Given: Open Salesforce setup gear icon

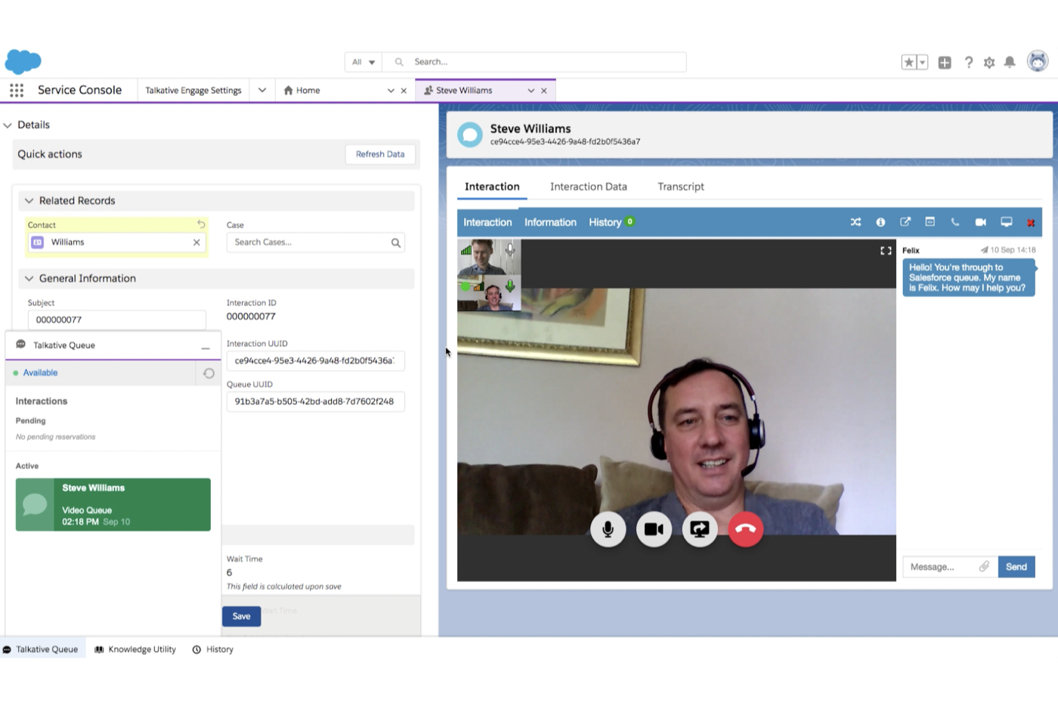Looking at the screenshot, I should point(988,62).
